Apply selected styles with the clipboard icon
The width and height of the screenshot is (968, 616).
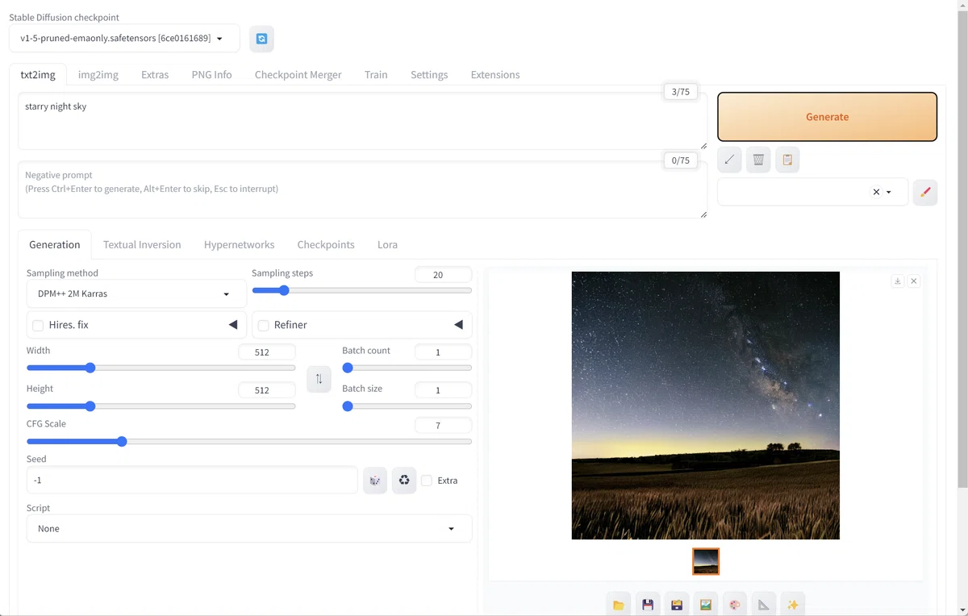click(x=787, y=160)
